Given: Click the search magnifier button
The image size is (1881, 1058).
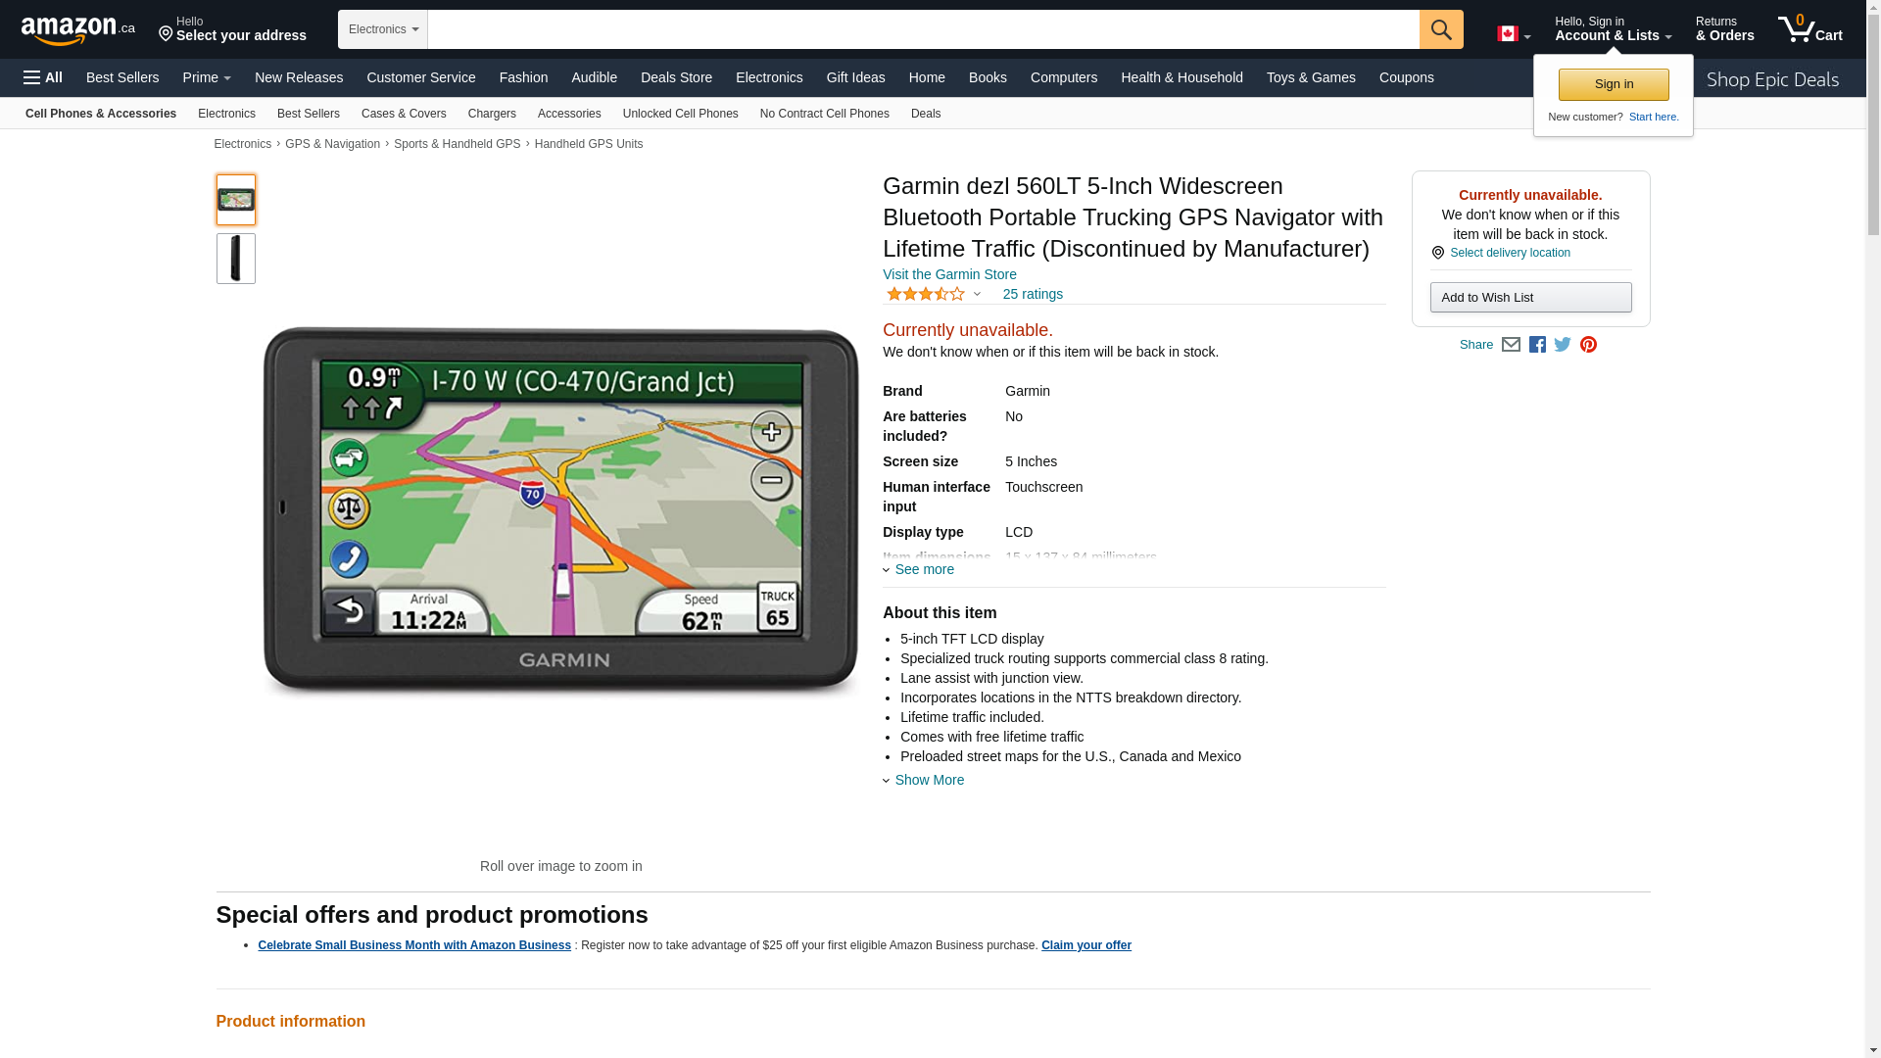Looking at the screenshot, I should [x=1440, y=29].
